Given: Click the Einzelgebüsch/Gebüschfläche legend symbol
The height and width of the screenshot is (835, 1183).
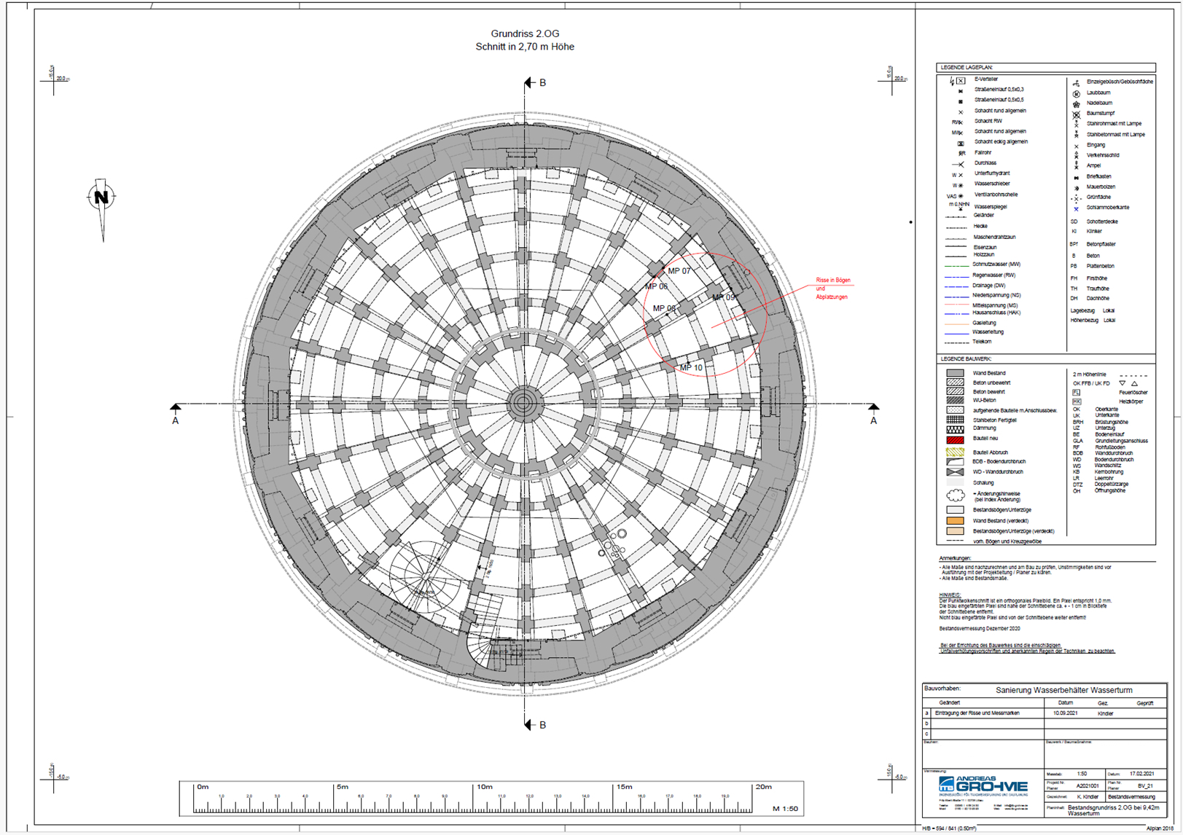Looking at the screenshot, I should [1076, 82].
